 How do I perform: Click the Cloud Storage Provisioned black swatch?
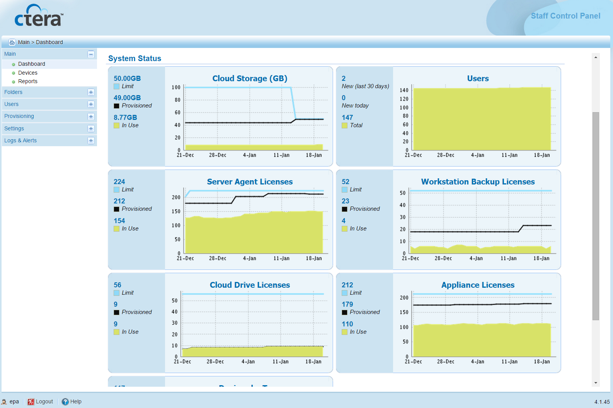tap(116, 106)
